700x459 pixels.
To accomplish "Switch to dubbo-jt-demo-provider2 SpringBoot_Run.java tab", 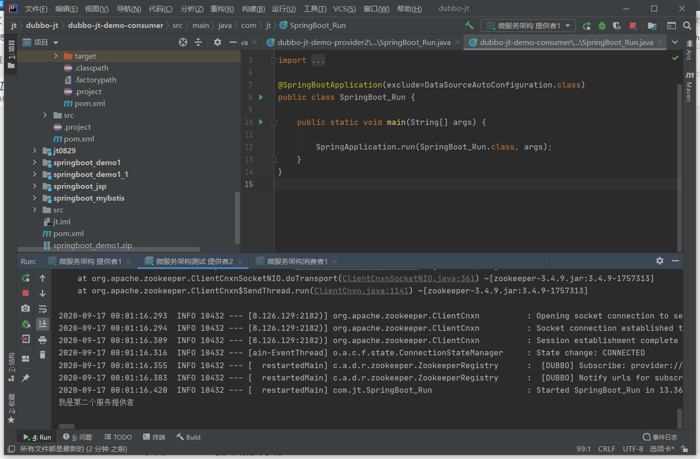I will click(363, 42).
